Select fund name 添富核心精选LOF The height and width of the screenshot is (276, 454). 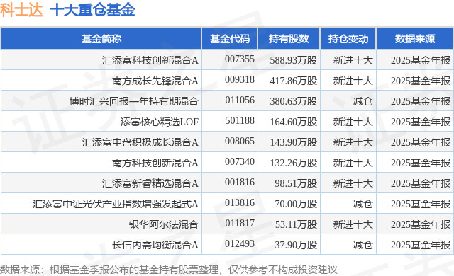(x=160, y=122)
